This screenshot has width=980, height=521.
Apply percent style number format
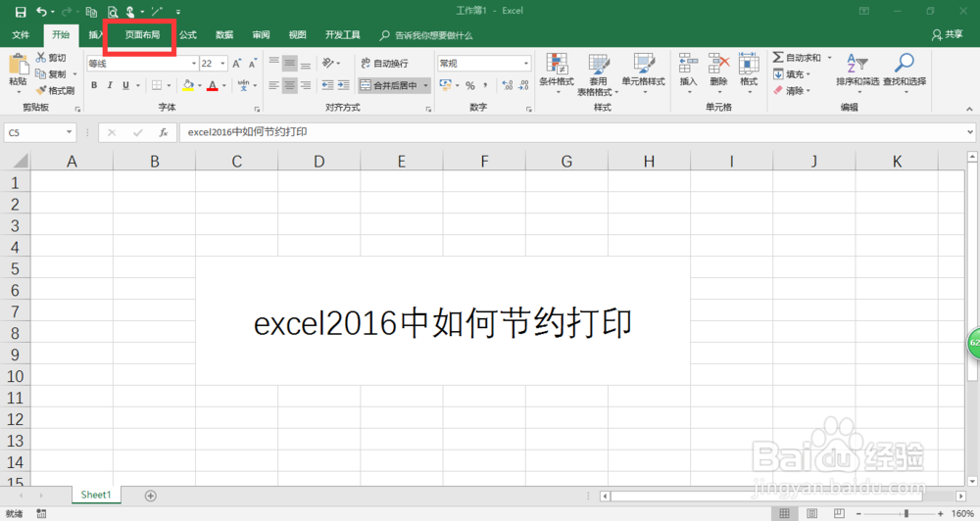[x=470, y=85]
